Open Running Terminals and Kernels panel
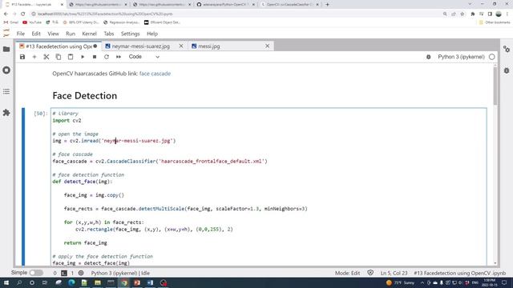513x288 pixels. coord(6,70)
